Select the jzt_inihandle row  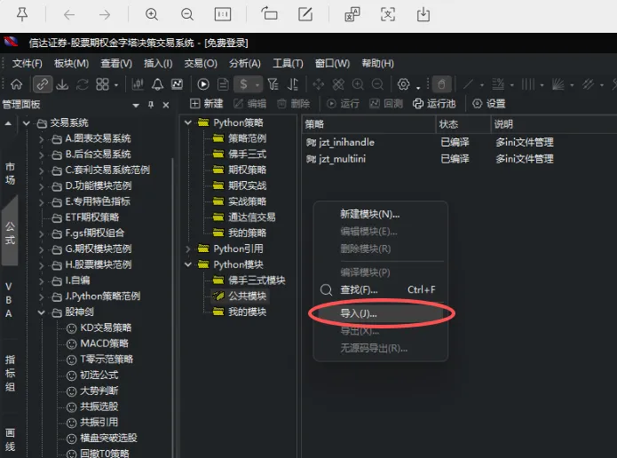point(459,142)
